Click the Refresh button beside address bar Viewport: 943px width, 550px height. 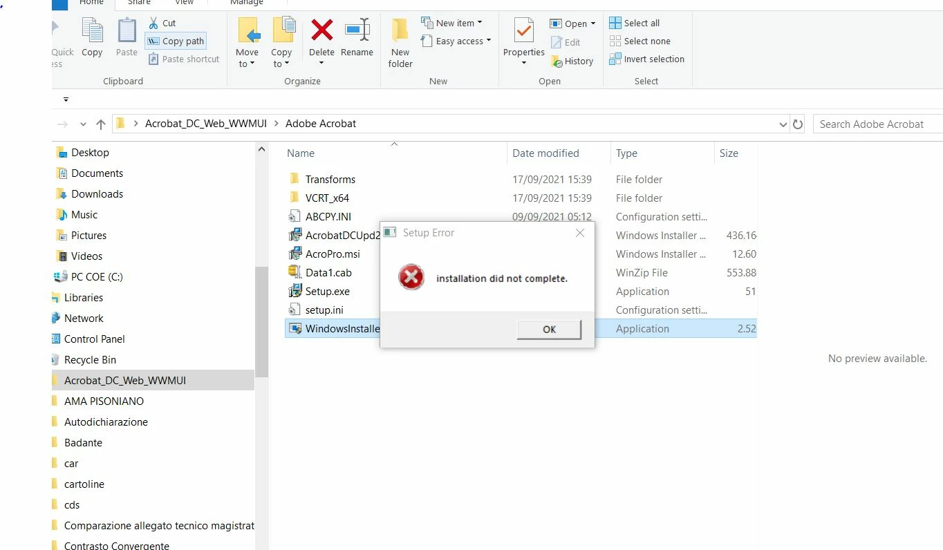(798, 124)
